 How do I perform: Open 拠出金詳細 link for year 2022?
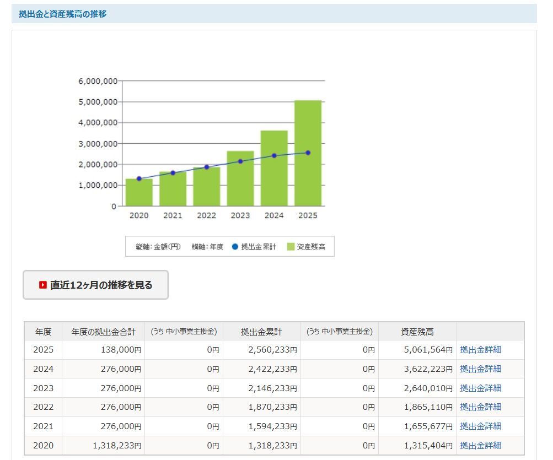(480, 407)
